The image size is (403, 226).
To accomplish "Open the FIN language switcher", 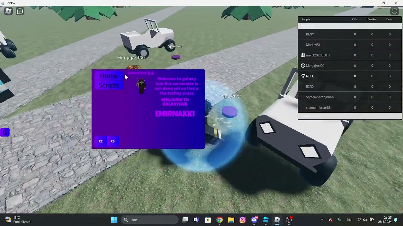I will [349, 220].
